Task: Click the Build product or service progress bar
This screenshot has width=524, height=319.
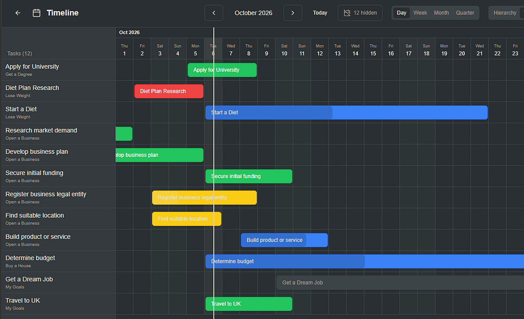Action: [x=285, y=240]
